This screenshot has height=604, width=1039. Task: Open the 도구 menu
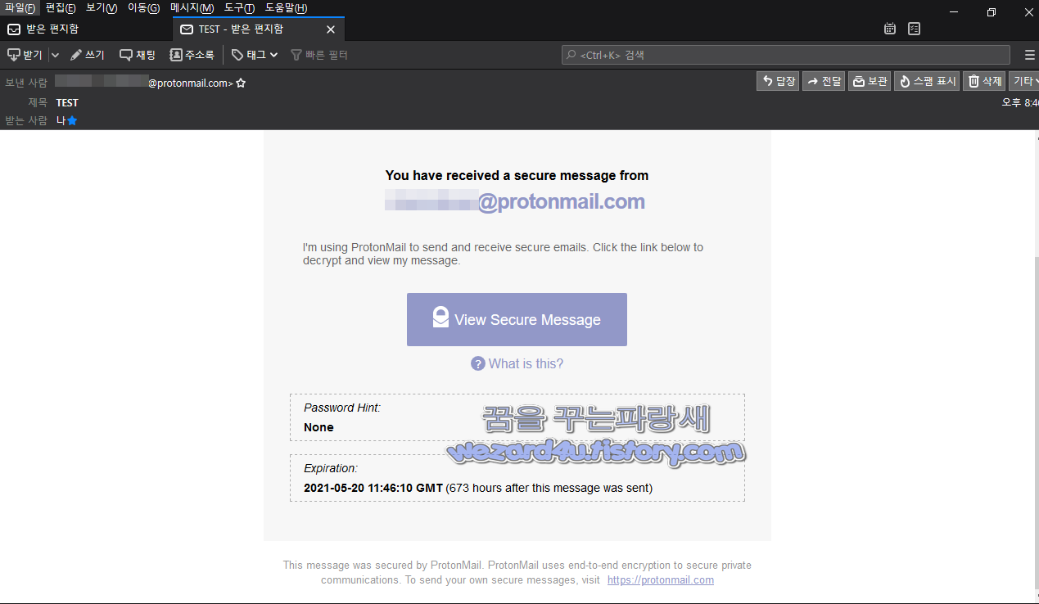pyautogui.click(x=240, y=8)
